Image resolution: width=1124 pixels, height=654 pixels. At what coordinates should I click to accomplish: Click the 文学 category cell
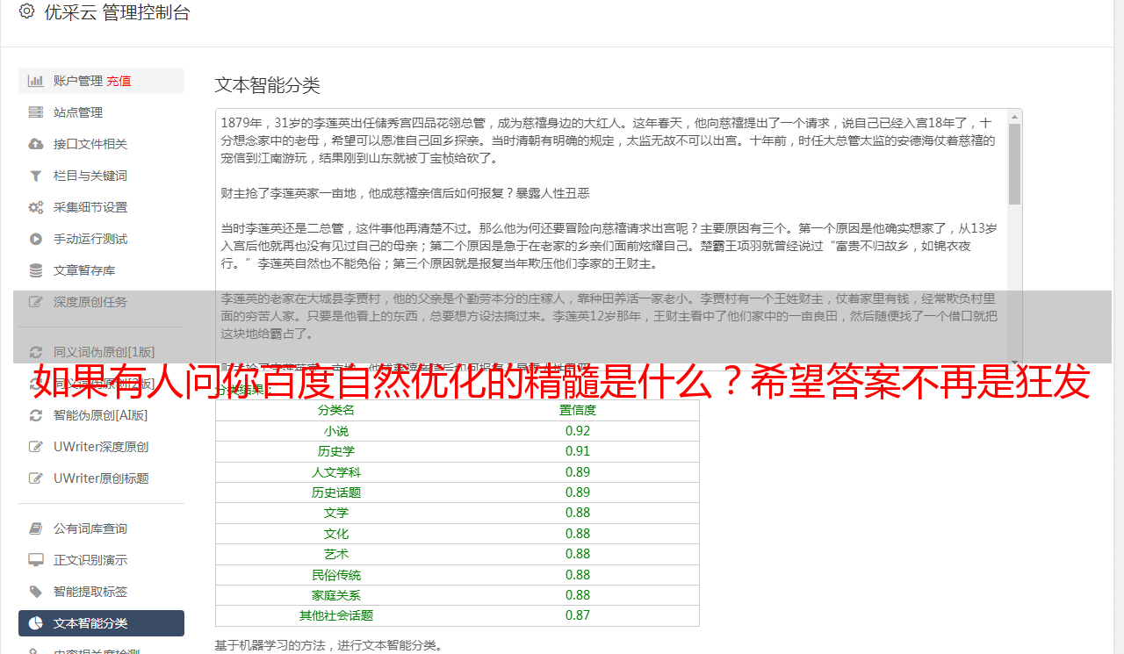click(336, 513)
